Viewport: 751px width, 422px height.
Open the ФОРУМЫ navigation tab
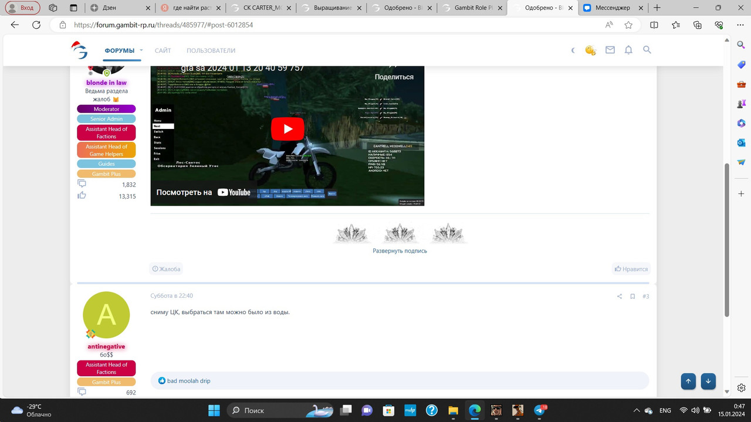click(x=120, y=51)
